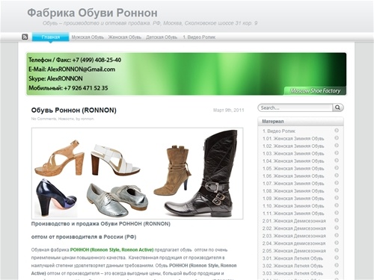Open the Мужская Обувь menu item
Image resolution: width=374 pixels, height=280 pixels.
[x=88, y=37]
